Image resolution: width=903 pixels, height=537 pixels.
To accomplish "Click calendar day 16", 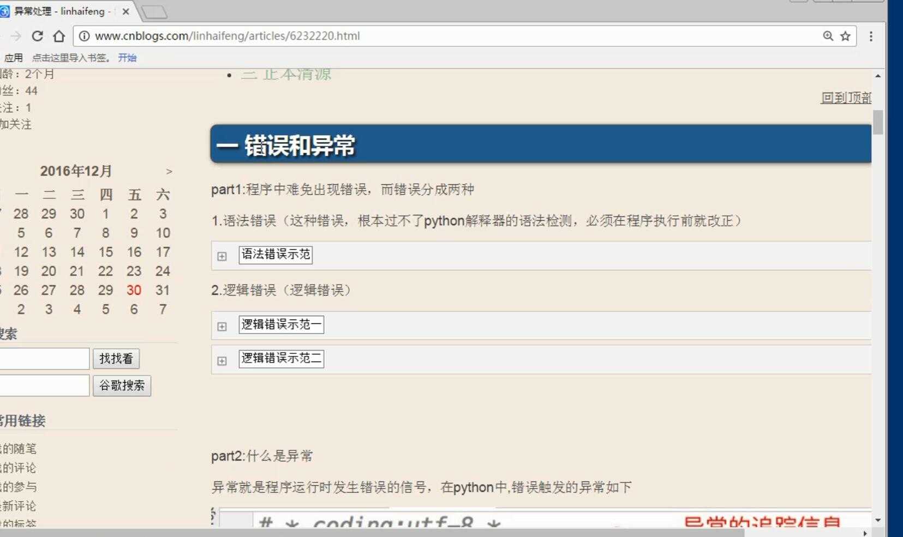I will 134,252.
